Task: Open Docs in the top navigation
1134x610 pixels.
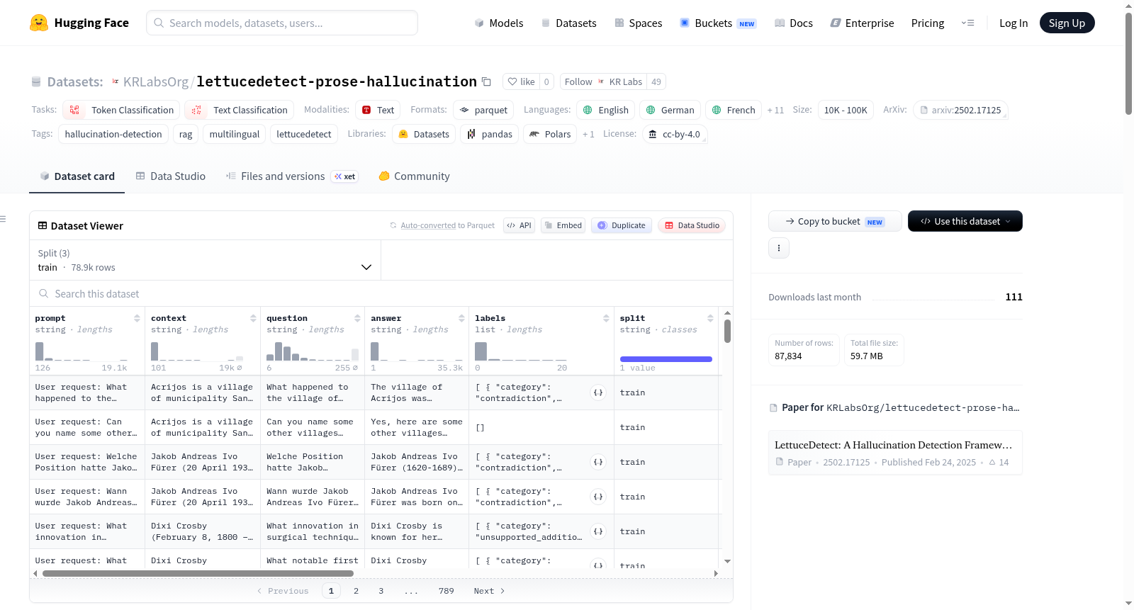Action: [x=794, y=23]
